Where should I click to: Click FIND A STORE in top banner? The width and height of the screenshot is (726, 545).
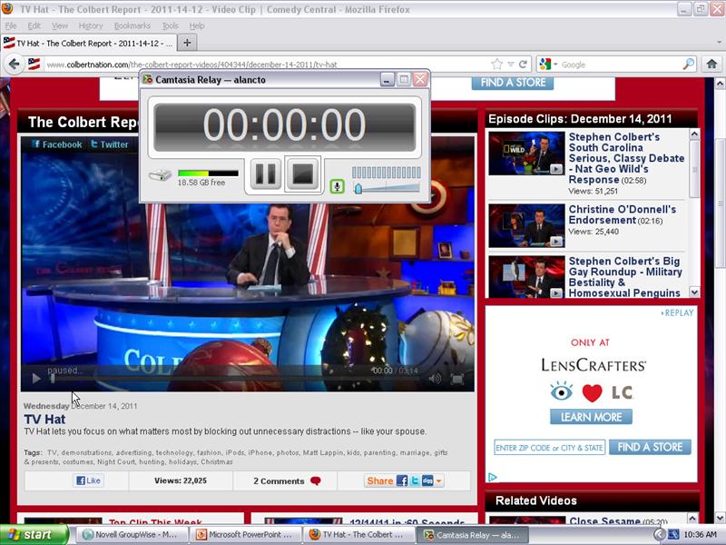(x=513, y=83)
